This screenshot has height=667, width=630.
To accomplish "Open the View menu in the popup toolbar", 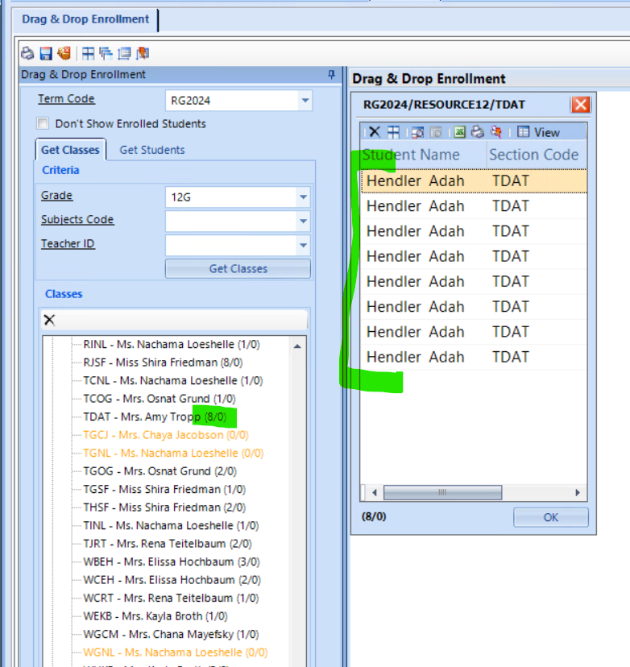I will click(538, 132).
